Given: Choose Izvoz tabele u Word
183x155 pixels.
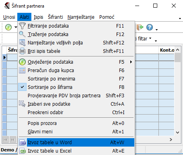Looking at the screenshot, I should click(x=76, y=143).
